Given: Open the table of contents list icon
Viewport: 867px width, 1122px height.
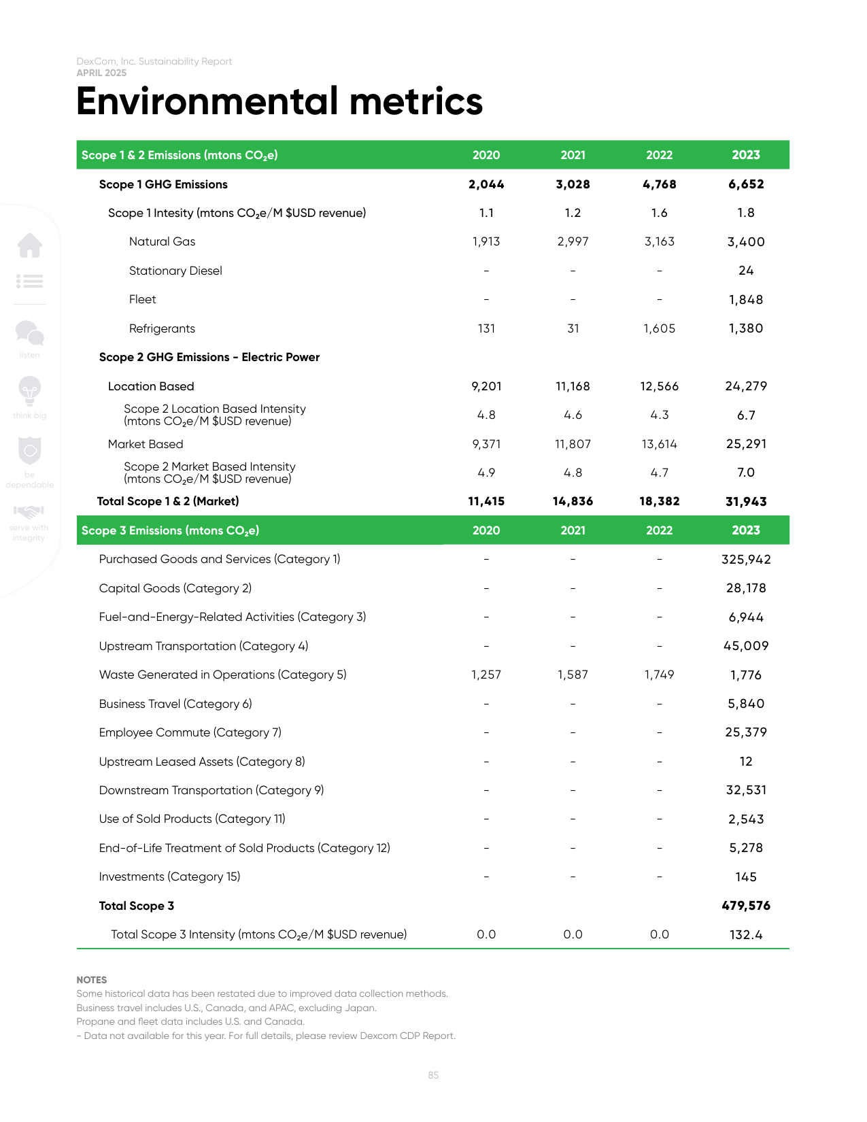Looking at the screenshot, I should (30, 281).
